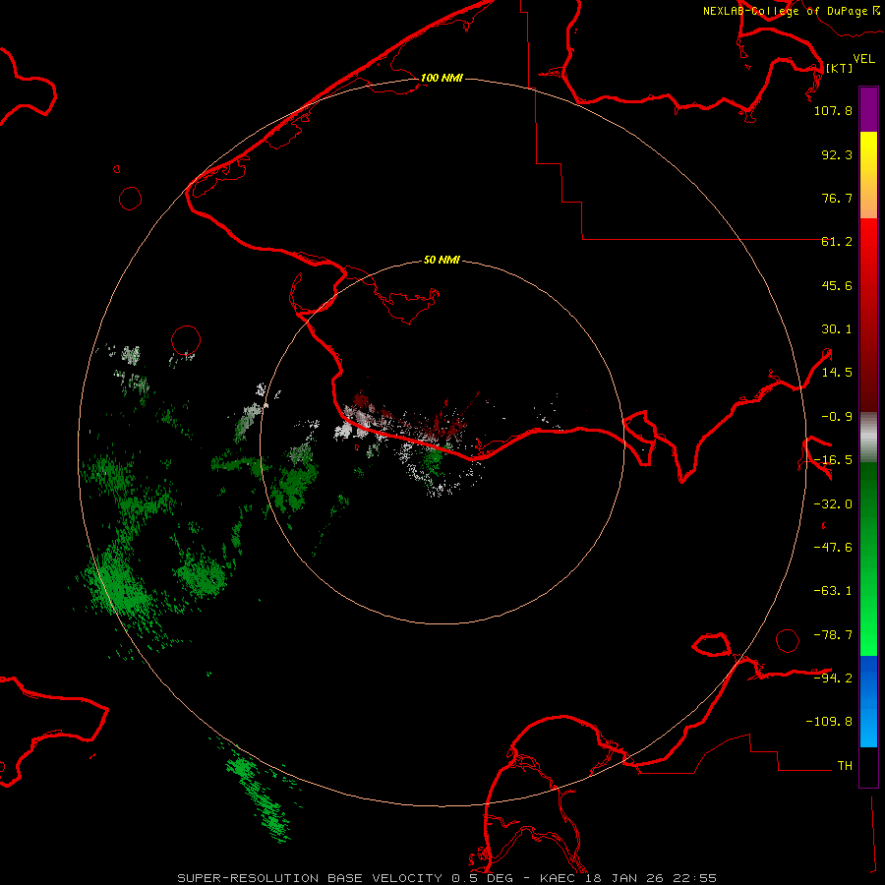Click the VEL legend title
This screenshot has height=885, width=885.
tap(863, 59)
